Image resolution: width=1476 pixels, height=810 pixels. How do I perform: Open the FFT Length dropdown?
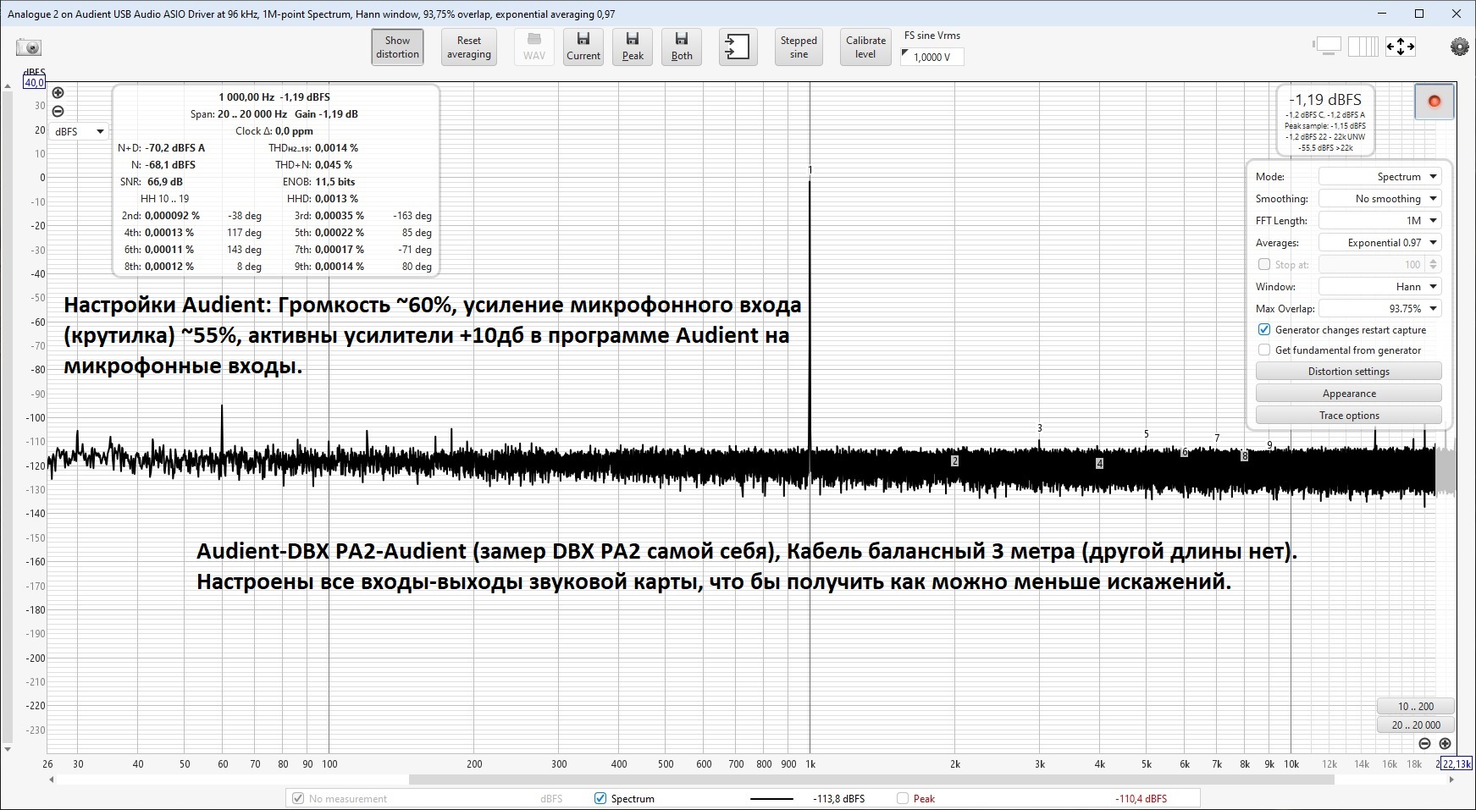pos(1379,221)
